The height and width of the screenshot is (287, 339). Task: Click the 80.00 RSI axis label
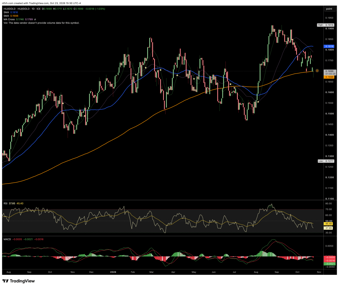coord(329,203)
